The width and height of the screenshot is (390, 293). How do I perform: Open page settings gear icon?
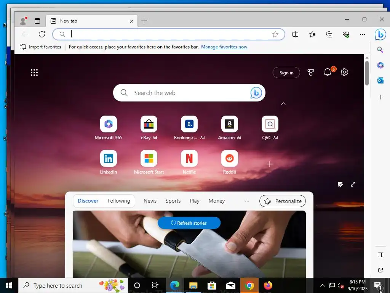pyautogui.click(x=344, y=72)
